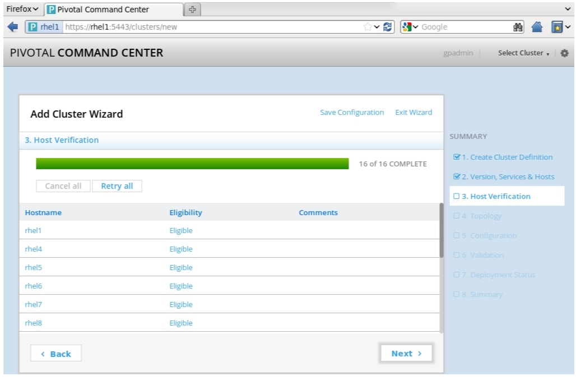
Task: Select step 6 Validation in summary
Action: [x=482, y=255]
